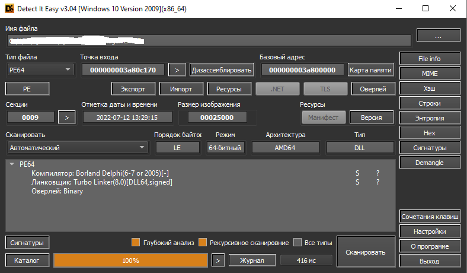Click the arrow button next to progress bar

coord(218,261)
